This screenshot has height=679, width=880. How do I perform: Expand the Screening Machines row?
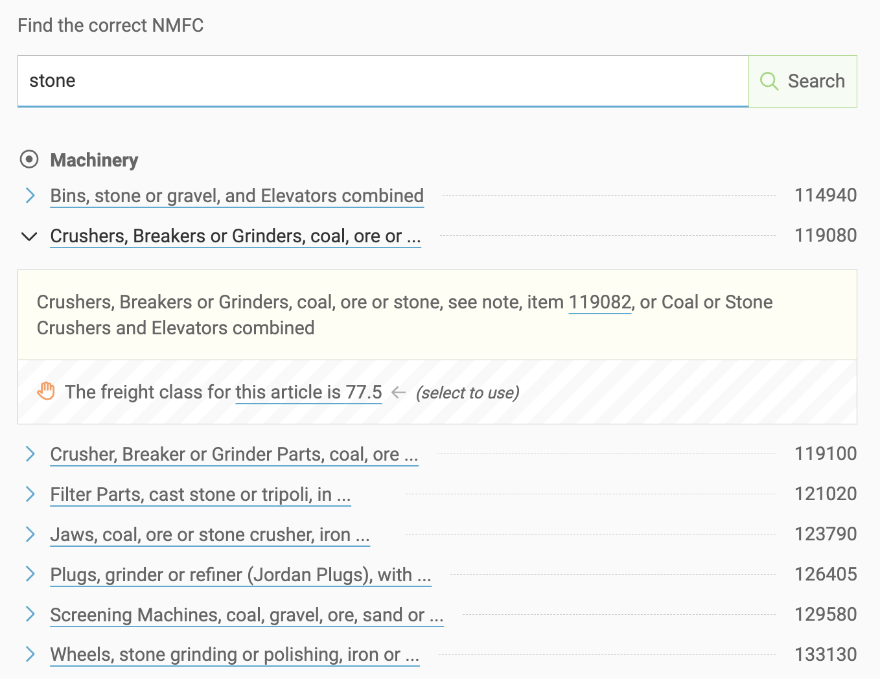[x=29, y=614]
